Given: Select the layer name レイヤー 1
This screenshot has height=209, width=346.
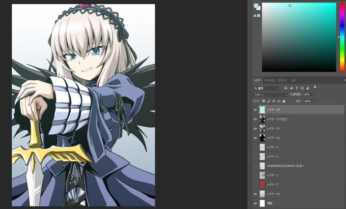Looking at the screenshot, I should [273, 175].
